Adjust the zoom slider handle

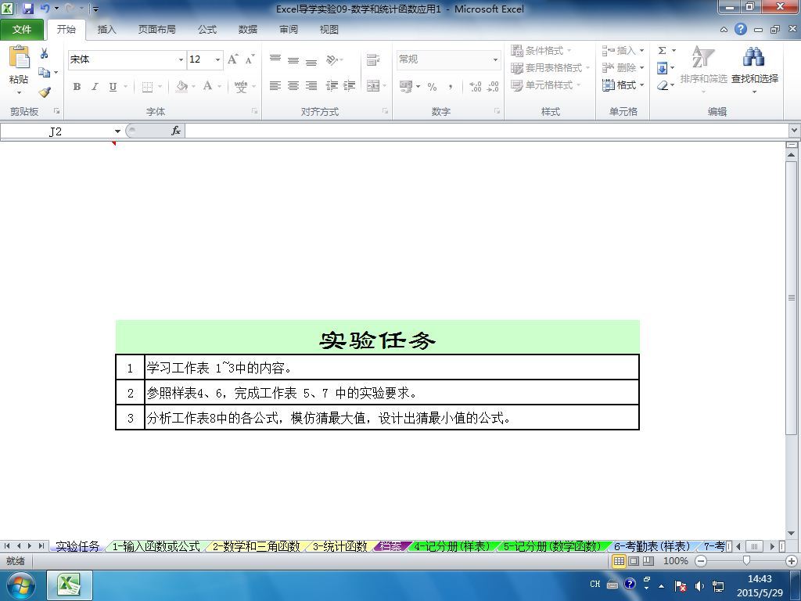point(746,561)
